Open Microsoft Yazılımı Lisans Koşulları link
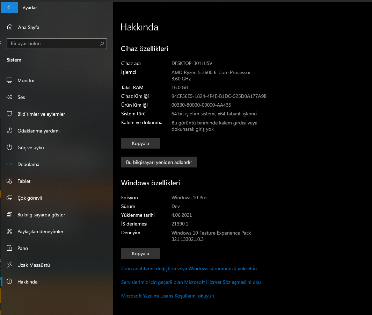 coord(168,296)
